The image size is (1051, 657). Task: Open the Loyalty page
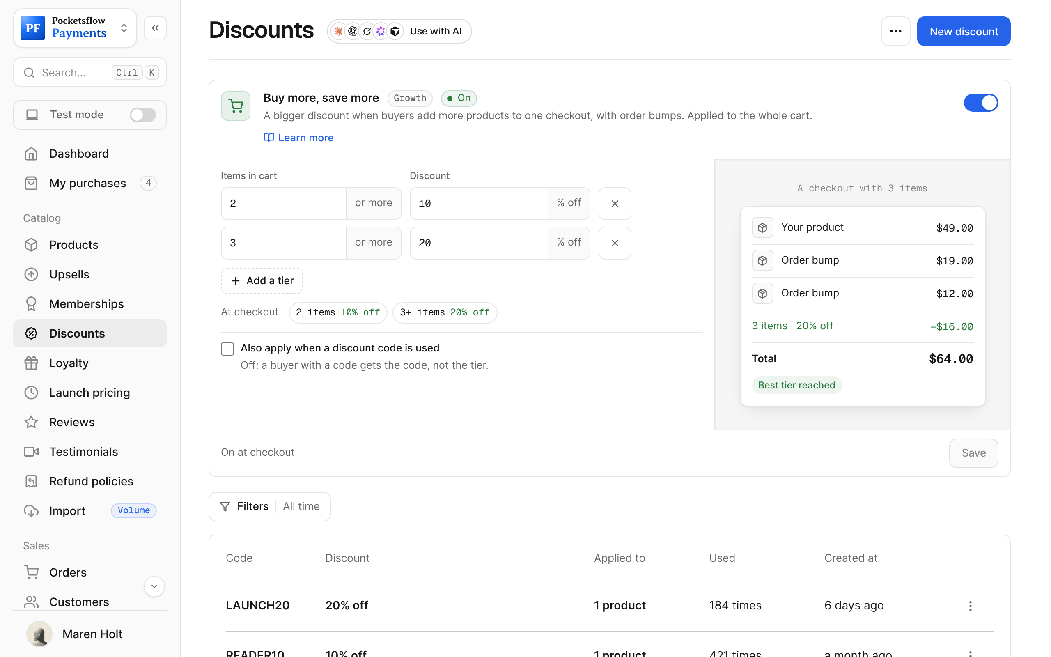pos(90,363)
